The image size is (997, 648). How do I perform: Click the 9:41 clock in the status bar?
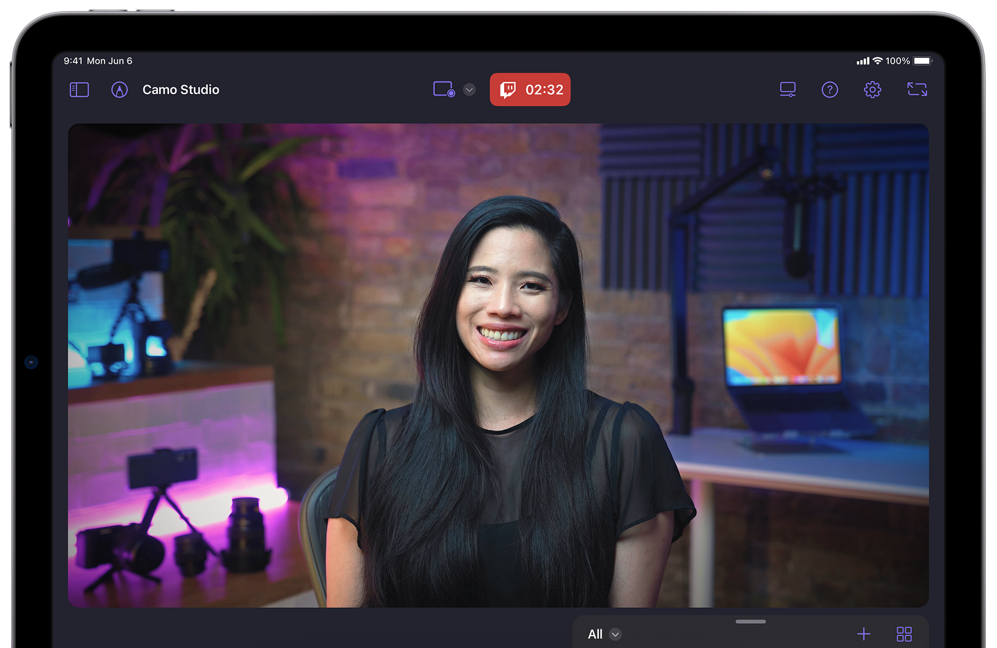[x=73, y=61]
